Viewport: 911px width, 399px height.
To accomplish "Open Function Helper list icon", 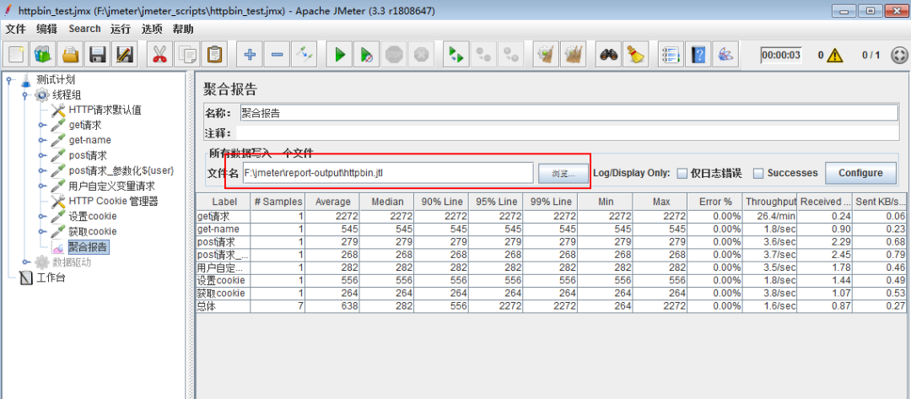I will [x=671, y=55].
